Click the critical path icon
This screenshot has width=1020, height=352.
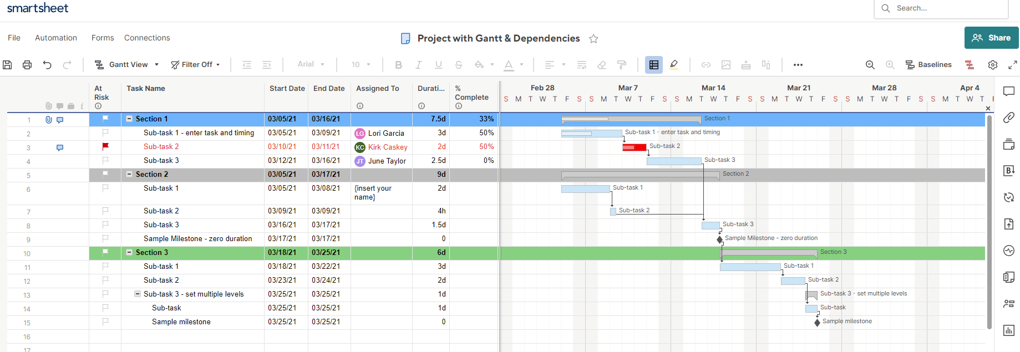tap(970, 65)
